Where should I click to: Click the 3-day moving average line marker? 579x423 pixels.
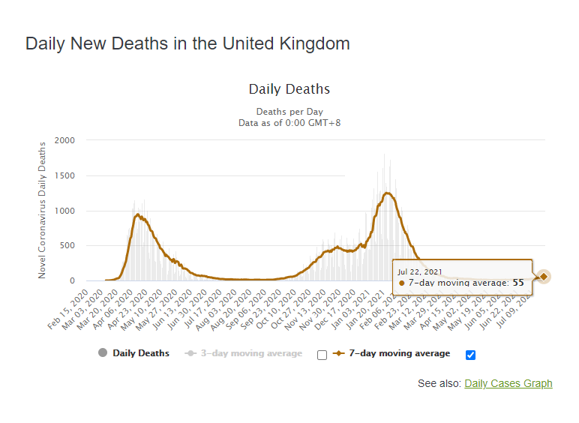[190, 353]
